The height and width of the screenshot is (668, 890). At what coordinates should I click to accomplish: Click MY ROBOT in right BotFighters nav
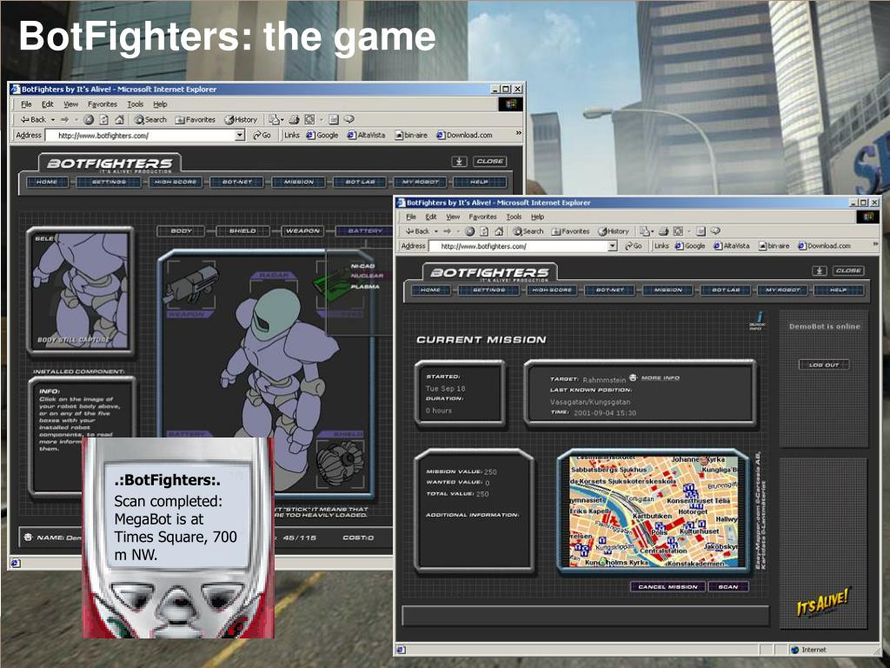pos(783,291)
